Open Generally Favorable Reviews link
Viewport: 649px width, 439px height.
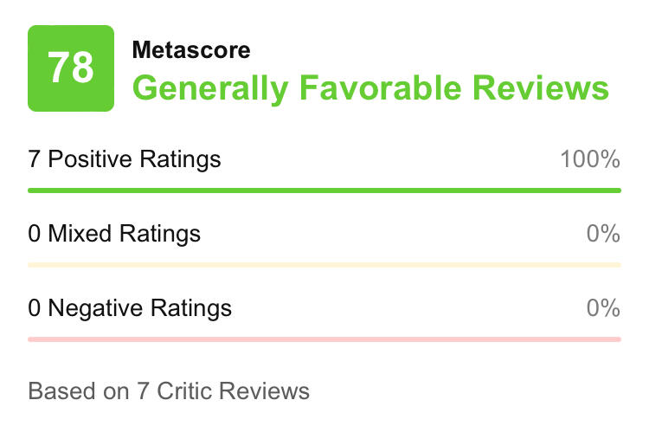[x=370, y=88]
